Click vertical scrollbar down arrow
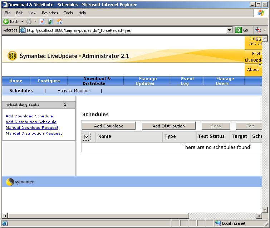 [265, 210]
